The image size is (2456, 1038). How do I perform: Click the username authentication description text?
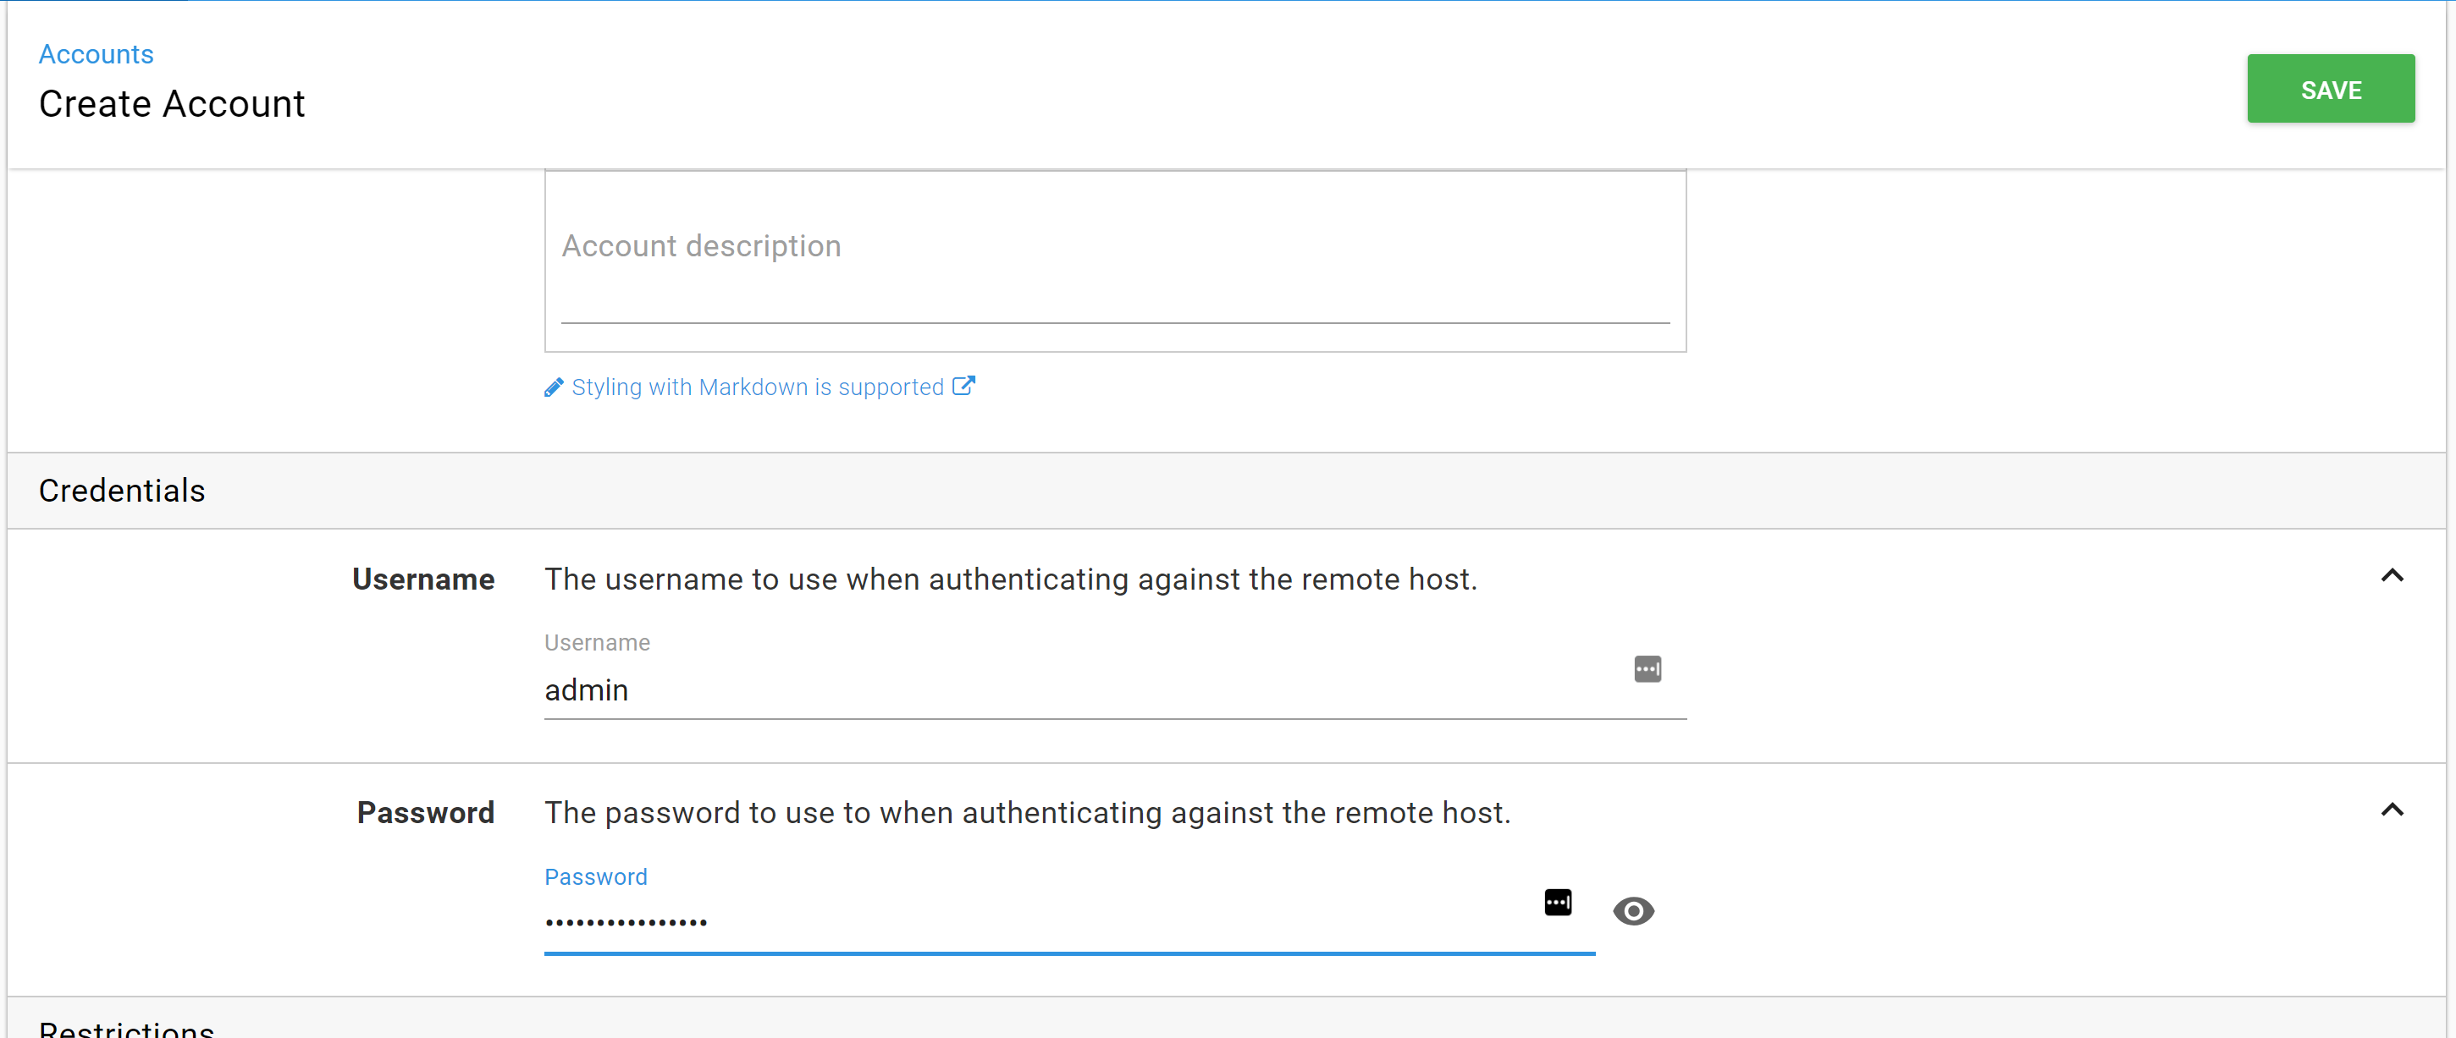1011,579
